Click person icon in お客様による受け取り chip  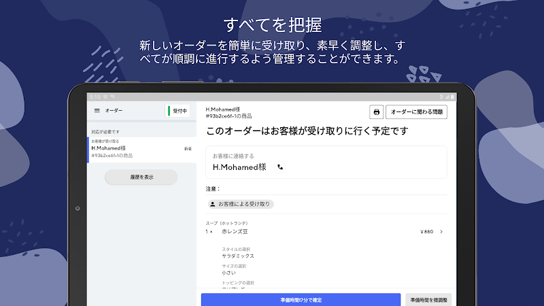click(x=213, y=204)
